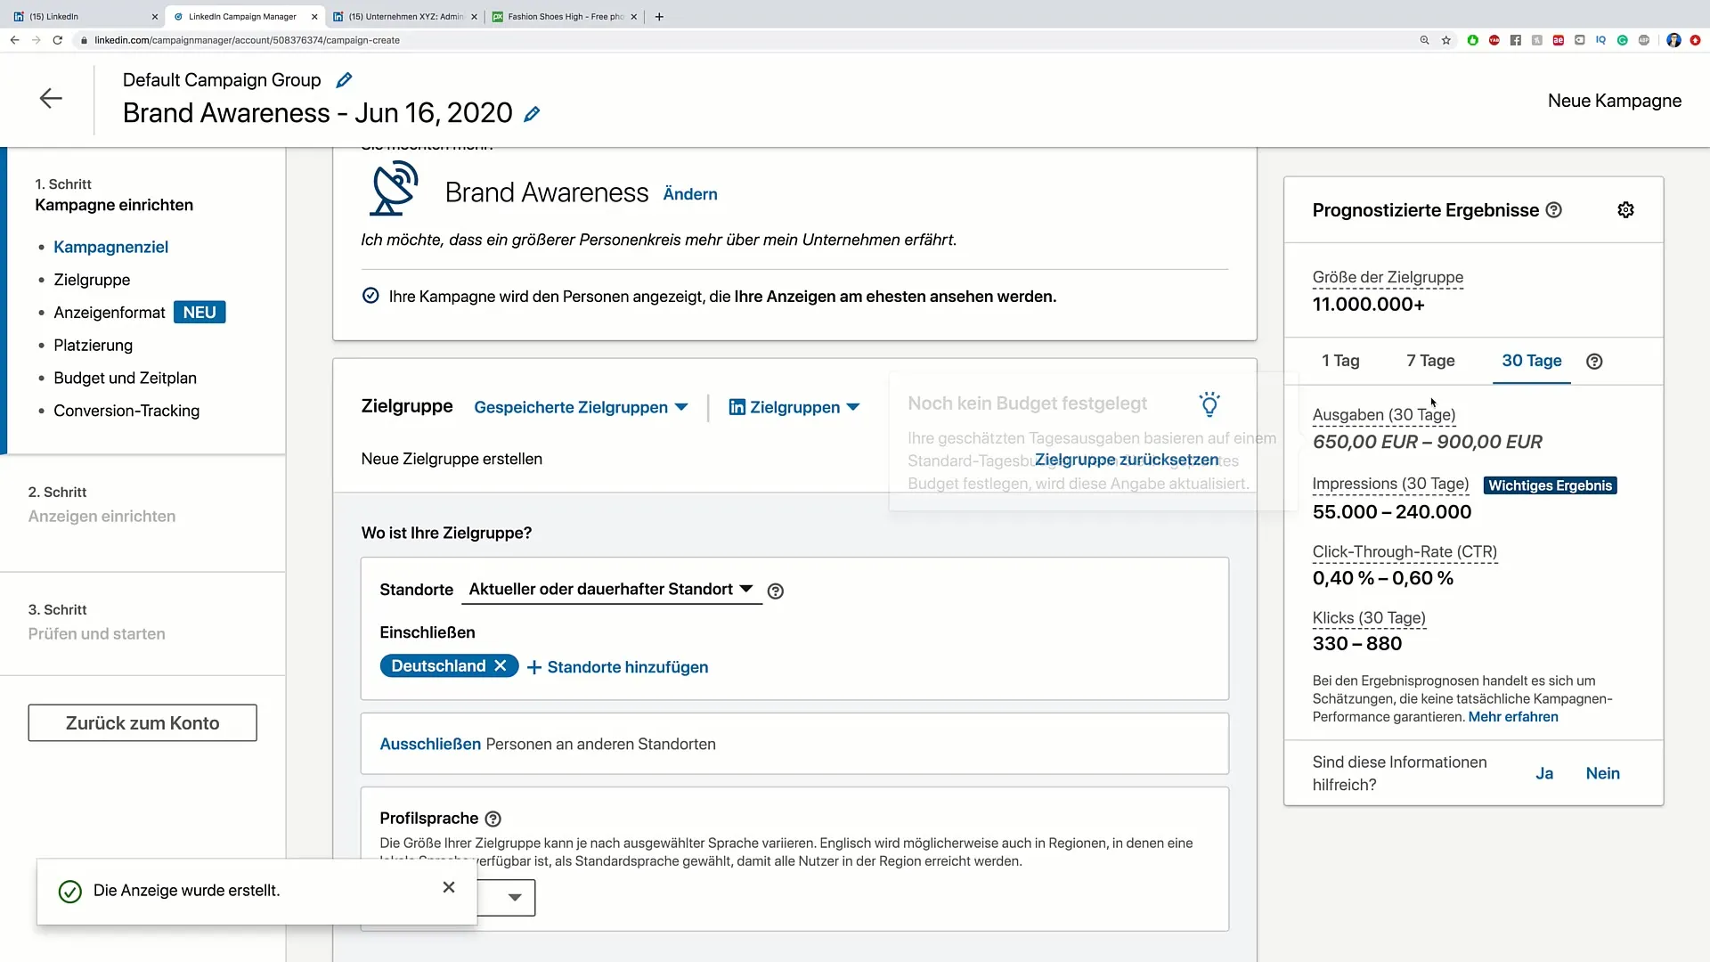Click the lightbulb budget suggestion icon
The image size is (1710, 962).
coord(1209,404)
